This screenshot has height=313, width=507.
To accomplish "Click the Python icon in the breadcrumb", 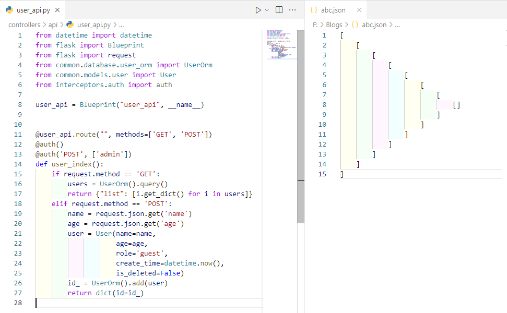I will pyautogui.click(x=70, y=25).
